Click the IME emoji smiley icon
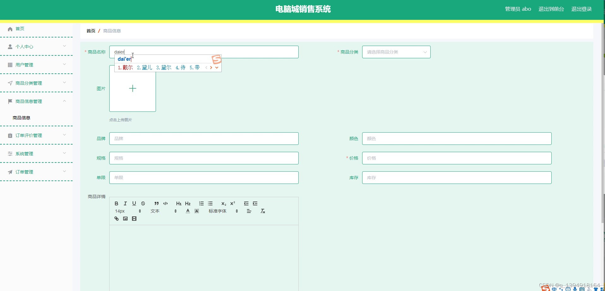Image resolution: width=605 pixels, height=291 pixels. click(x=568, y=289)
